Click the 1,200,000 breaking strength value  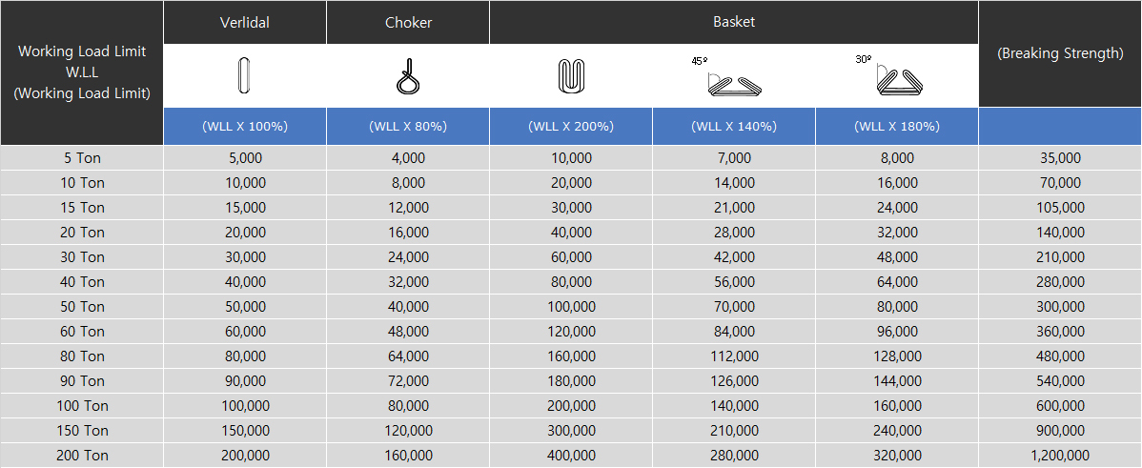[x=1060, y=456]
